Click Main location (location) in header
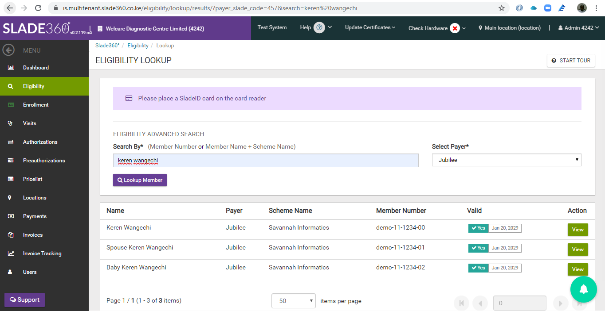605x311 pixels. pyautogui.click(x=510, y=28)
